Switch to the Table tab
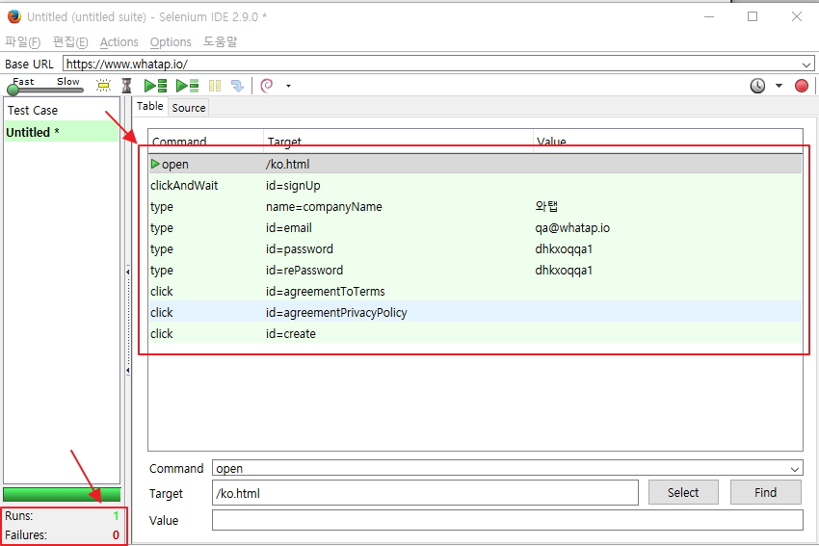This screenshot has width=819, height=546. pos(150,106)
